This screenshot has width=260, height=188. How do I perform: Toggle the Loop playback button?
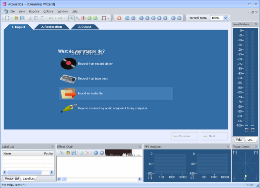click(153, 18)
